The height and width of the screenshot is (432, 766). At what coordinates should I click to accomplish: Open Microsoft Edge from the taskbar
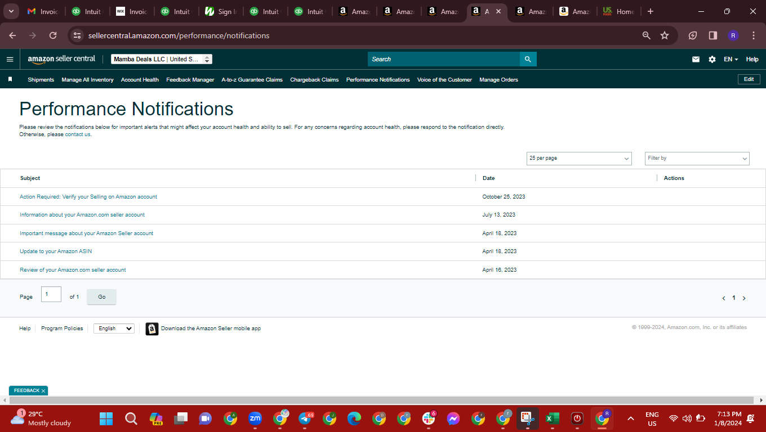coord(354,418)
